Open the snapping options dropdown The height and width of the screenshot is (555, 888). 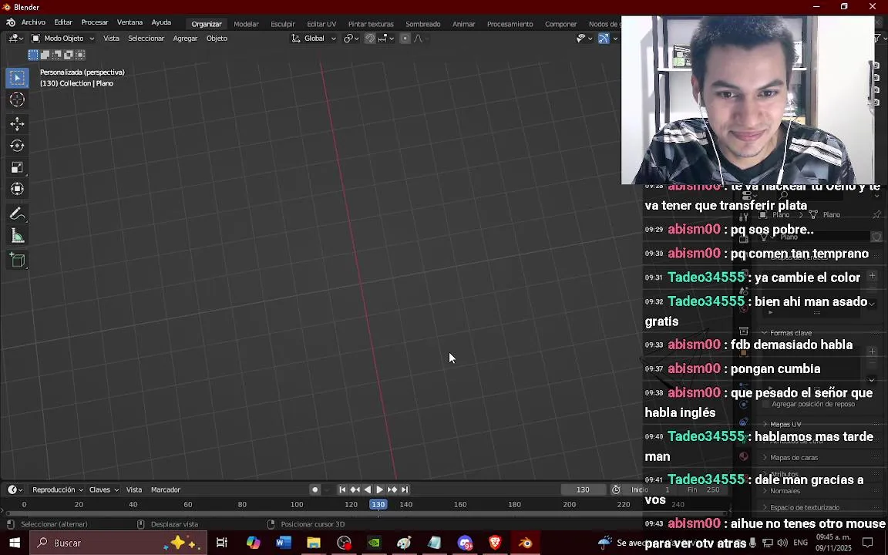(x=386, y=39)
